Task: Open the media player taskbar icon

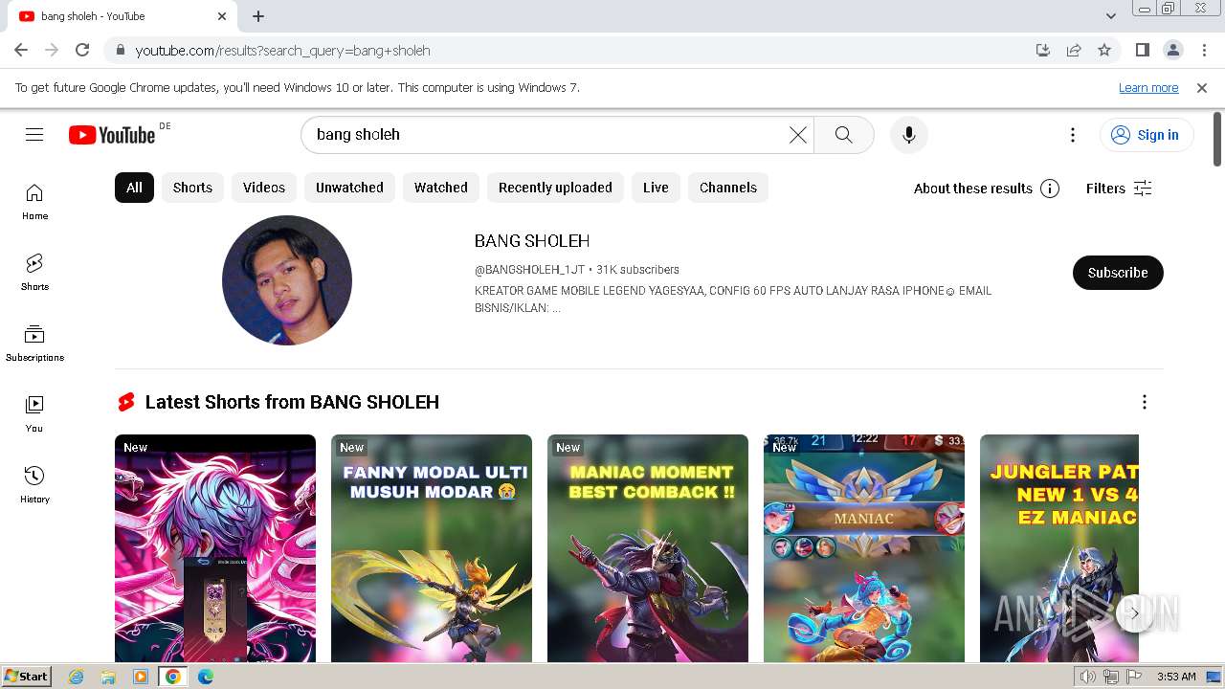Action: pyautogui.click(x=141, y=677)
